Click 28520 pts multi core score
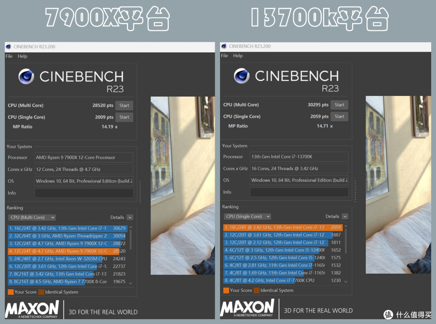Image resolution: width=436 pixels, height=324 pixels. pos(103,106)
